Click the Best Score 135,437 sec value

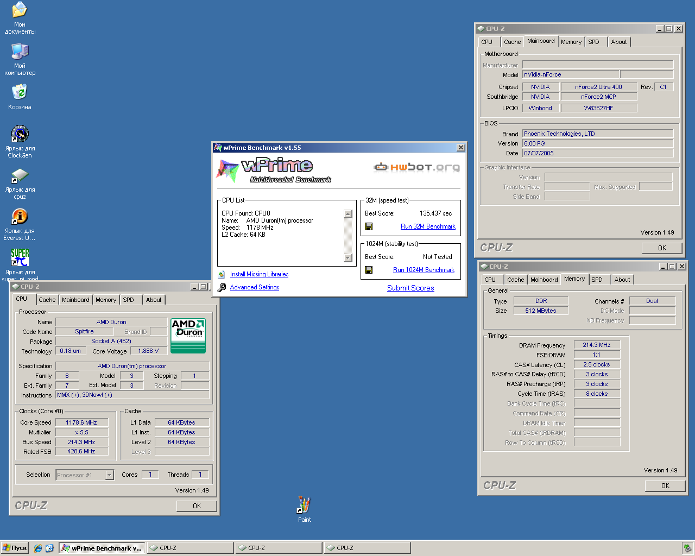click(435, 213)
